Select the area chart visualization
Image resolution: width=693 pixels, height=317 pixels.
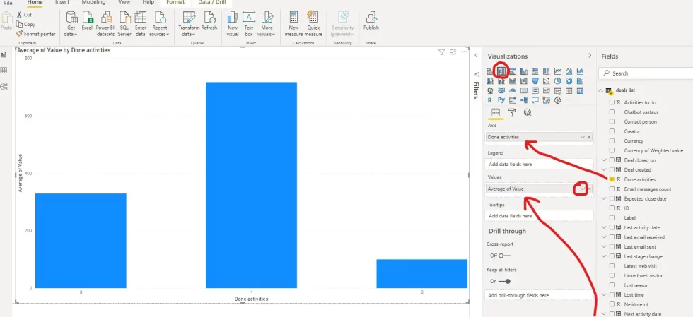pos(569,71)
